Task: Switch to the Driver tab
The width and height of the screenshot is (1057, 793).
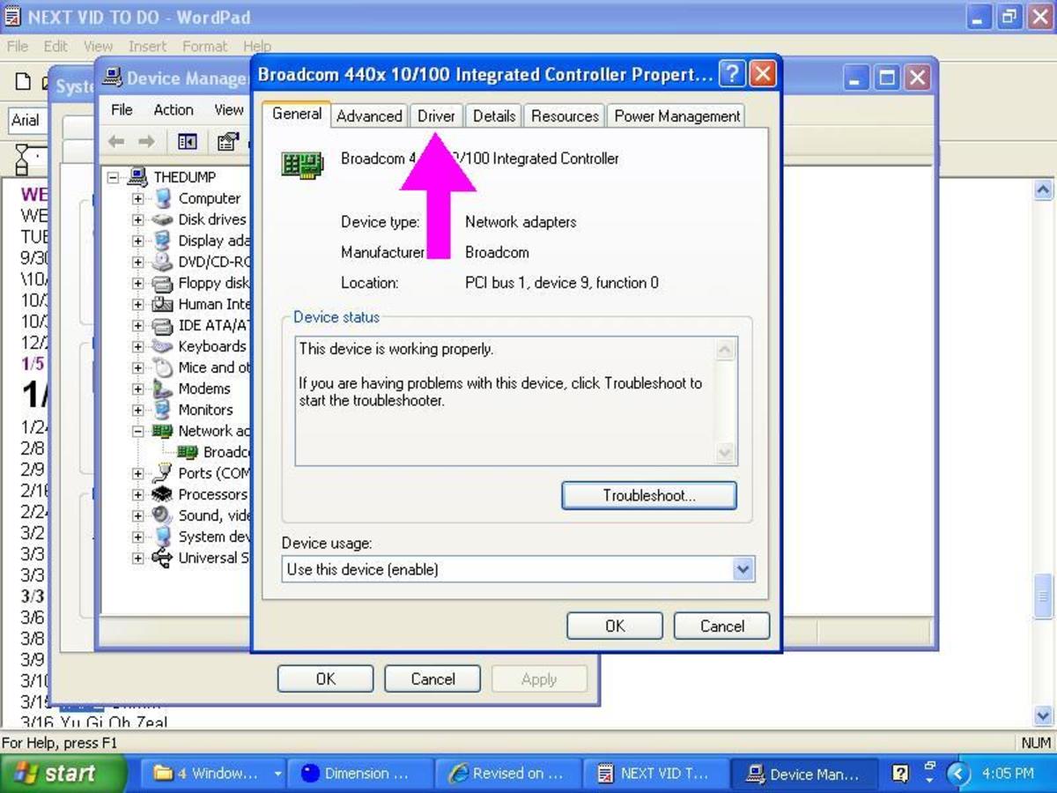Action: pos(435,115)
